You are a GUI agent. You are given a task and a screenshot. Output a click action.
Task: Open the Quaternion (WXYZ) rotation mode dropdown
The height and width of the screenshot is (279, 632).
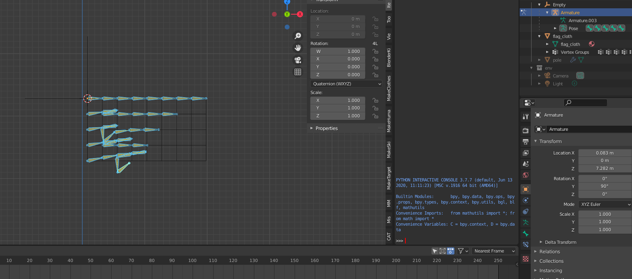coord(346,84)
